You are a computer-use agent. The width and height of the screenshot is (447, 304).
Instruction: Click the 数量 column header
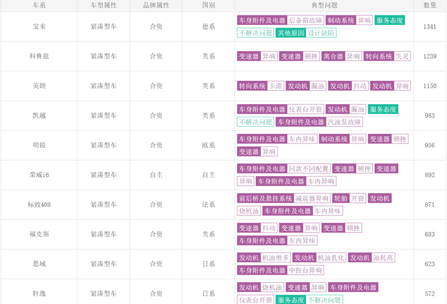point(430,5)
